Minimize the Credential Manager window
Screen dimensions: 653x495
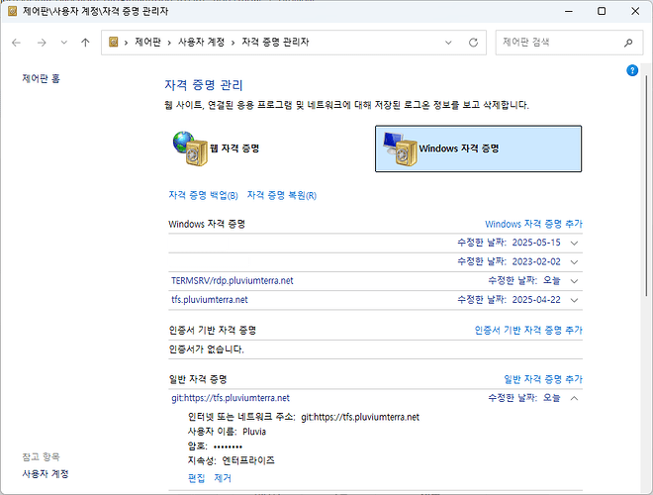pos(569,11)
